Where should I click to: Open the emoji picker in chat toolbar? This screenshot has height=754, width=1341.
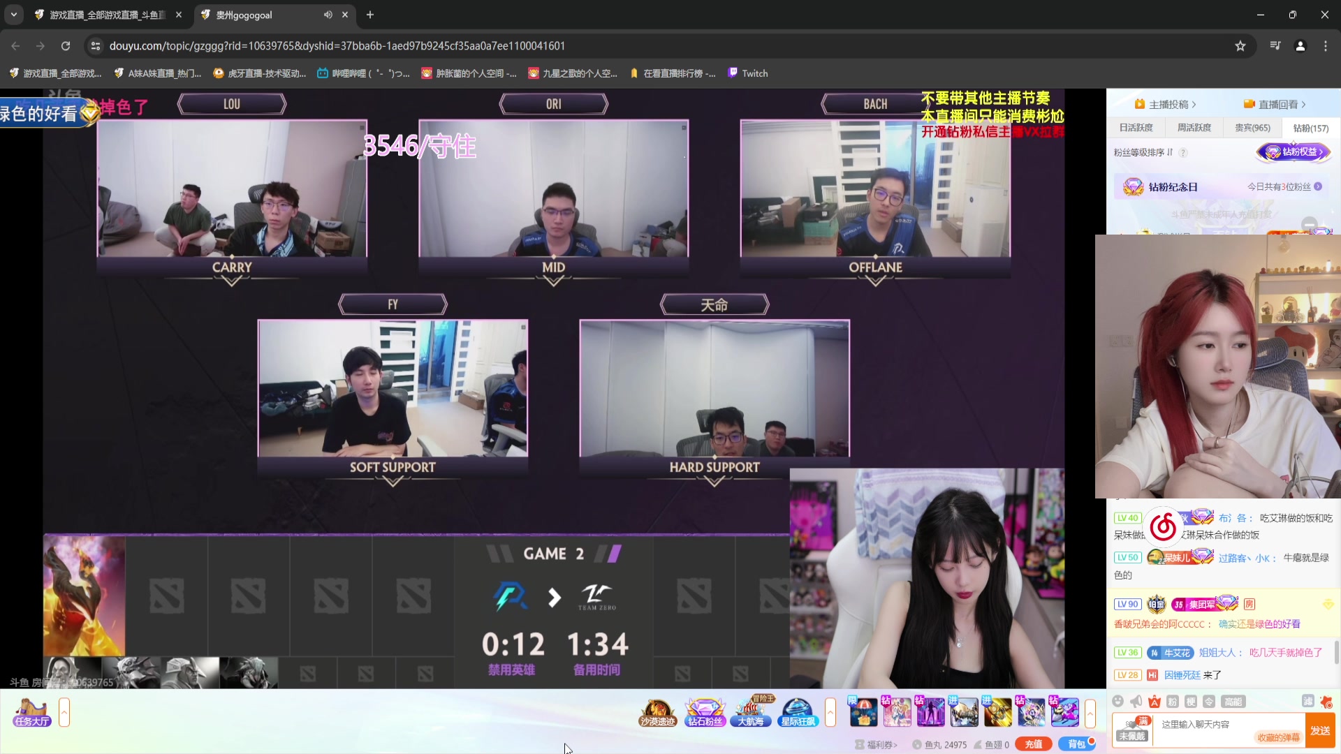tap(1118, 702)
